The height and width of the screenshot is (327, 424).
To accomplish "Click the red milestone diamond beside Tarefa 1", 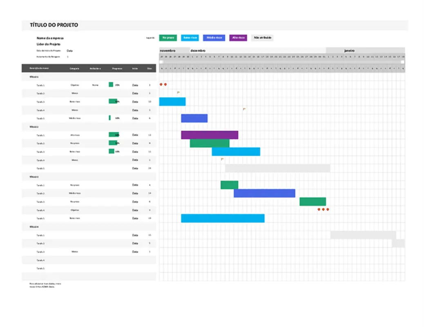I will pos(163,83).
